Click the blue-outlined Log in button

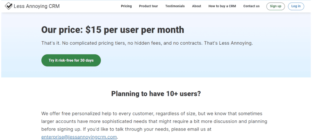(296, 6)
